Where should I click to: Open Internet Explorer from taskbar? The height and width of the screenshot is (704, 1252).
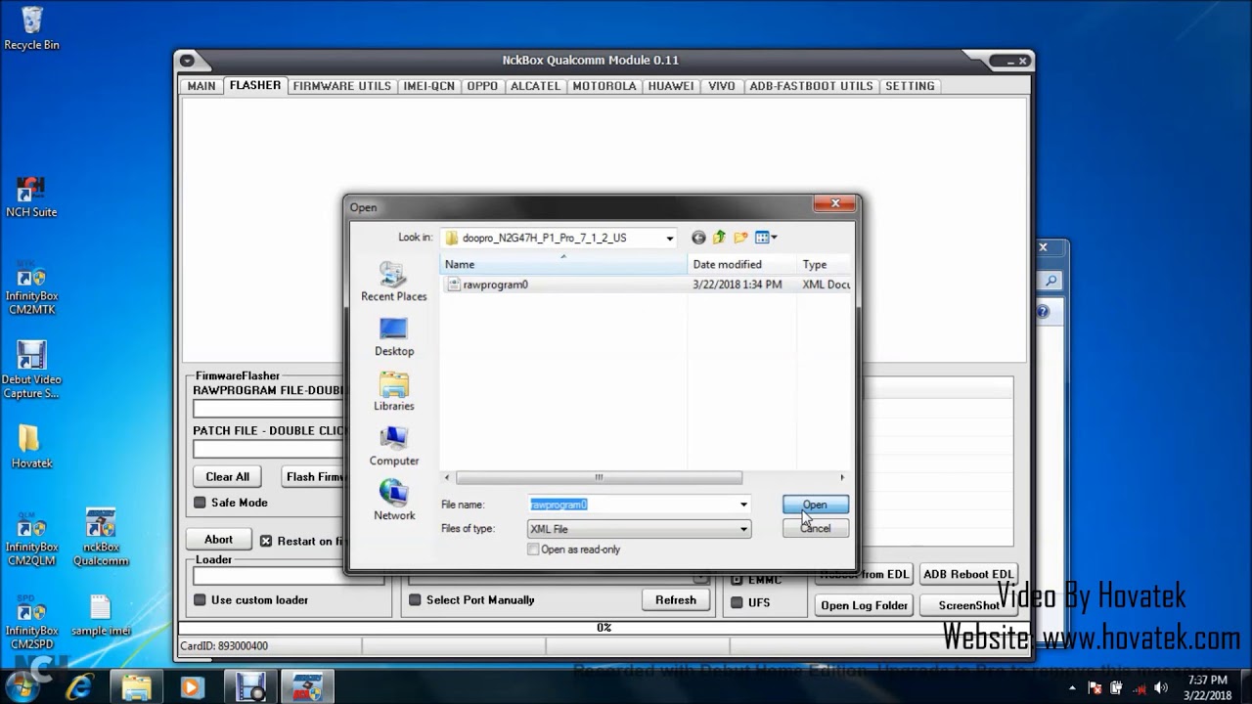click(80, 686)
